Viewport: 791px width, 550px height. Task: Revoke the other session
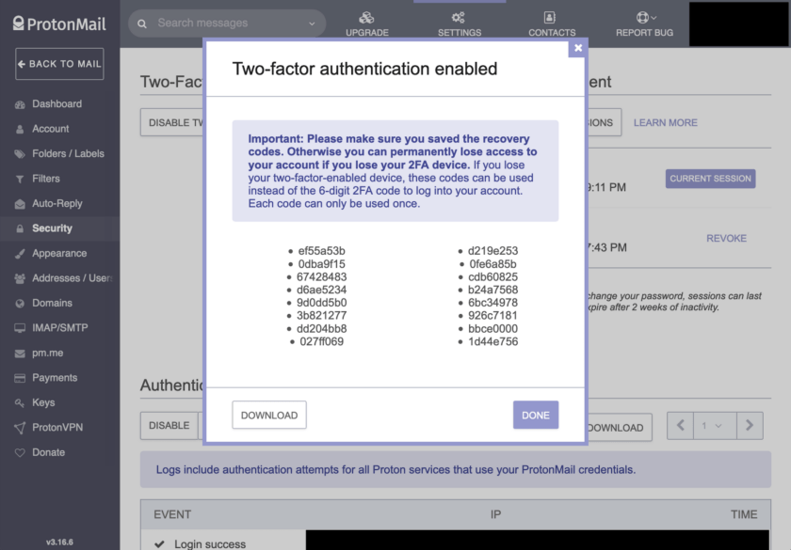[x=726, y=238]
